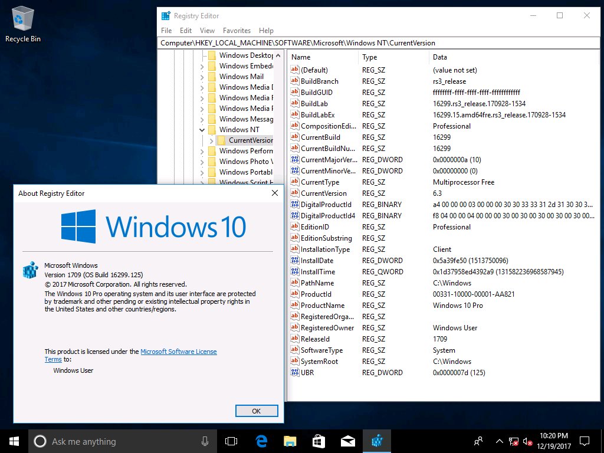
Task: Select the ReleaseId string value icon
Action: [x=295, y=339]
